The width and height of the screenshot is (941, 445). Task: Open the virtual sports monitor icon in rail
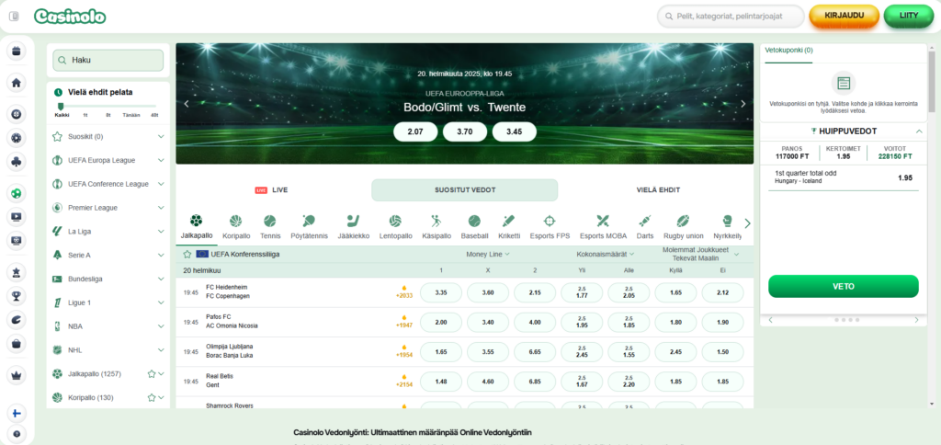(x=17, y=241)
